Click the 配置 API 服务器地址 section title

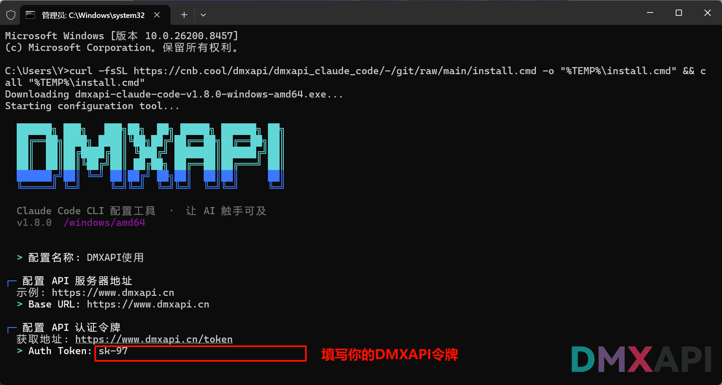tap(77, 281)
